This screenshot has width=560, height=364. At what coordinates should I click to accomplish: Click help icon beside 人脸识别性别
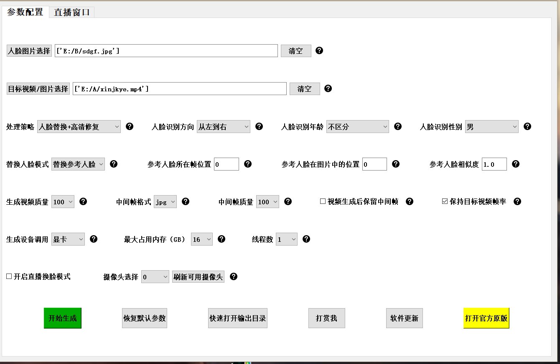coord(527,126)
